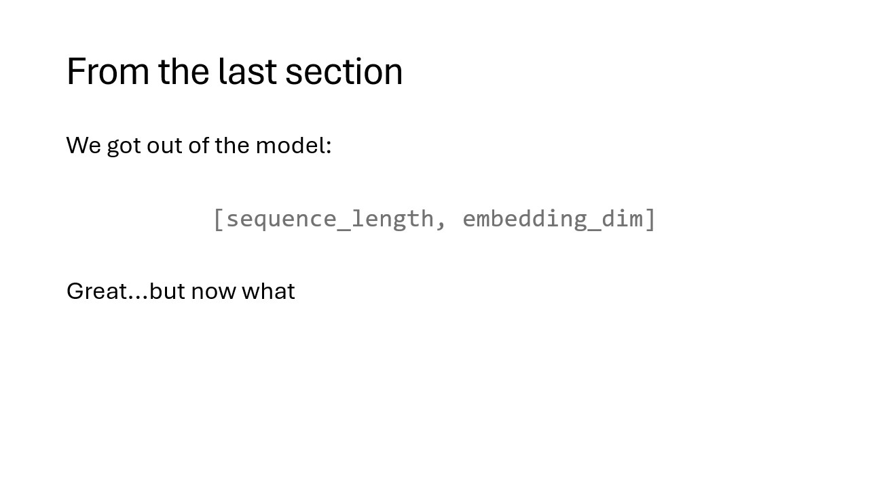The width and height of the screenshot is (869, 488).
Task: Click the line "We got out of the model:"
Action: coord(199,145)
